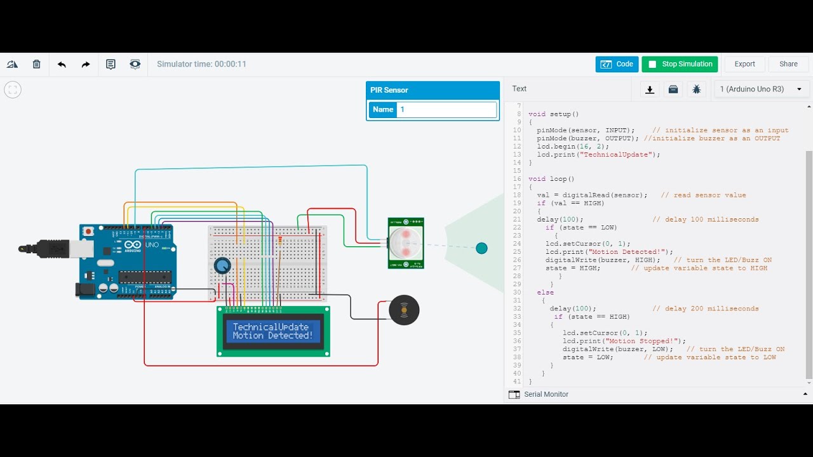This screenshot has width=813, height=457.
Task: Select the piezo buzzer component
Action: [404, 310]
